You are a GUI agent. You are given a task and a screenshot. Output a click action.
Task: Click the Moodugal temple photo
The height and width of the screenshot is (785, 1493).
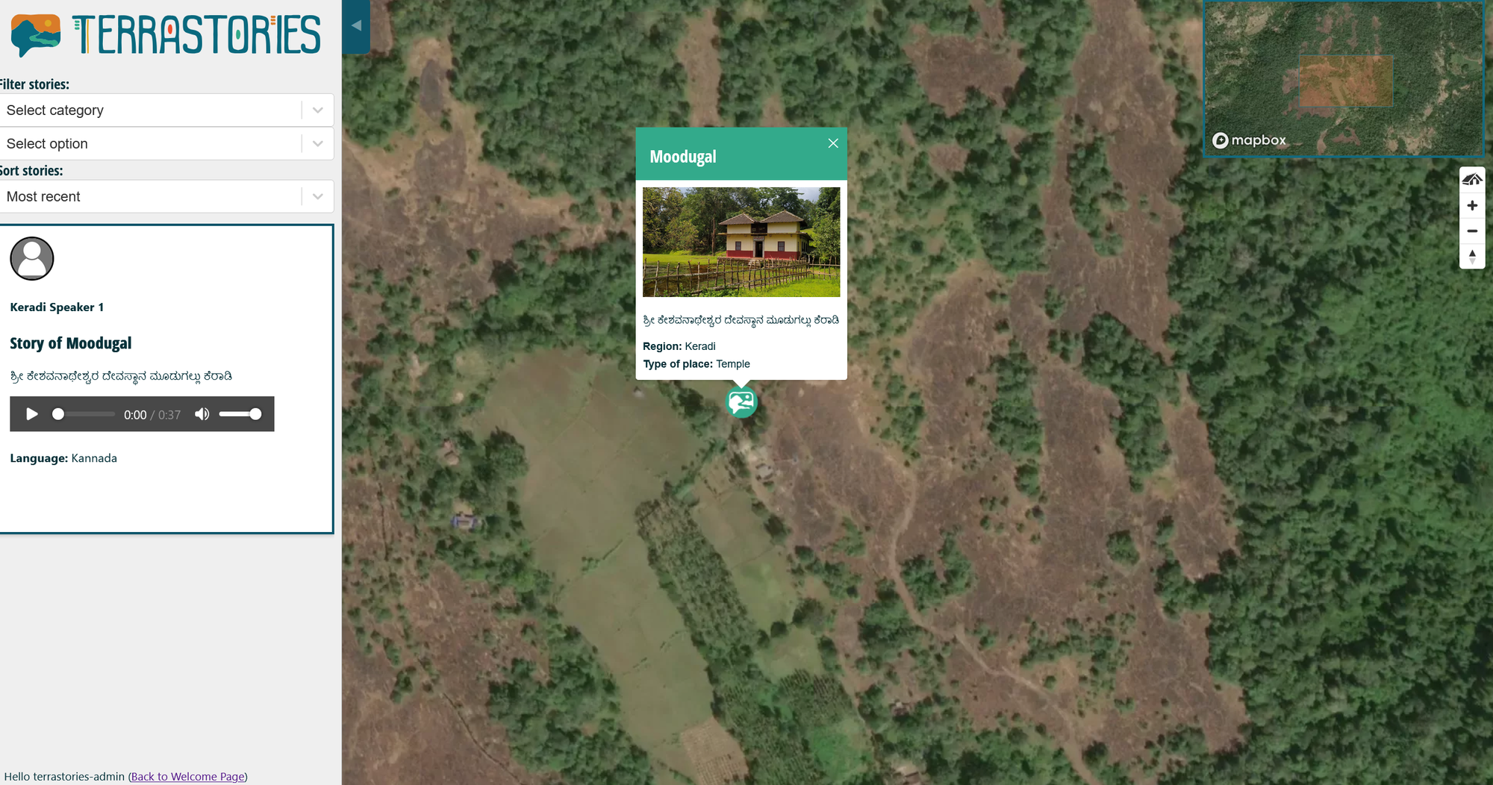pos(741,242)
